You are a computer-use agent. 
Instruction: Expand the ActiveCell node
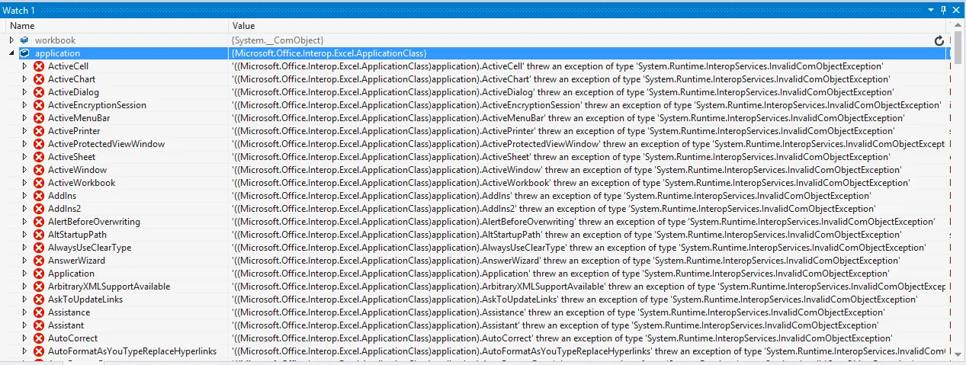25,66
